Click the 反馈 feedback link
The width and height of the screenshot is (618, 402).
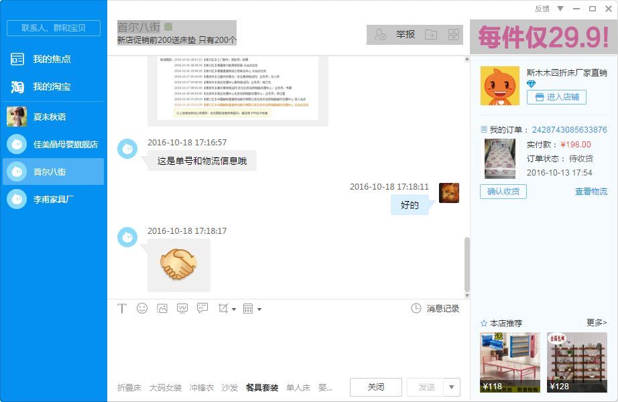(x=542, y=9)
